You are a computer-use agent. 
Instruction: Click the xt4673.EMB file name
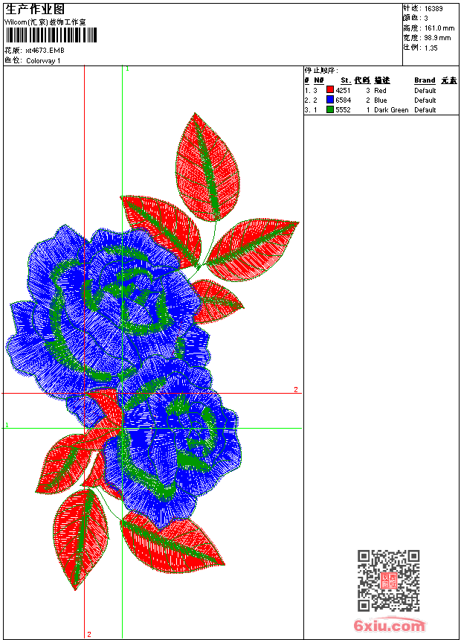pyautogui.click(x=45, y=51)
